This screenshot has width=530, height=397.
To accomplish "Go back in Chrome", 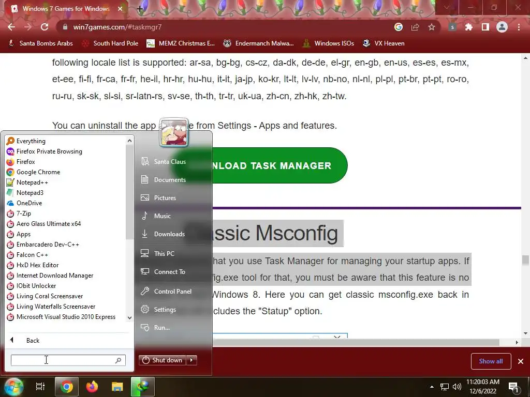I will pyautogui.click(x=11, y=27).
